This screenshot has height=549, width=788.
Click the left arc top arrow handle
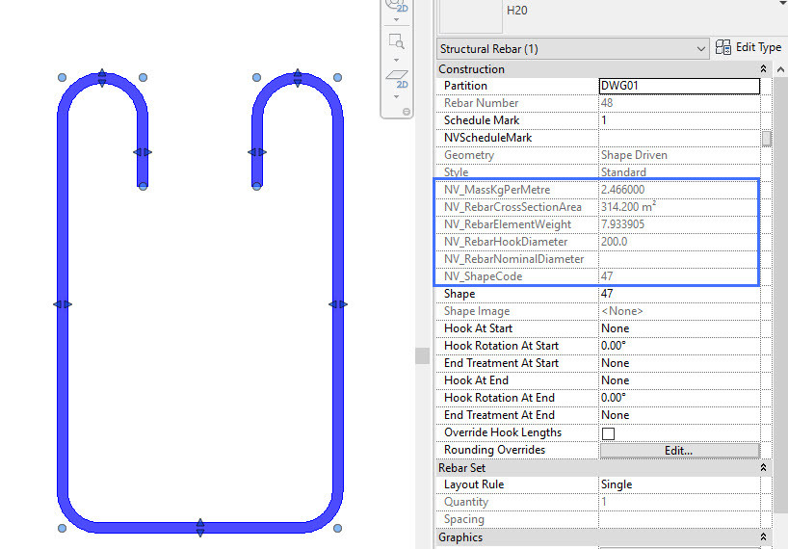click(x=102, y=78)
